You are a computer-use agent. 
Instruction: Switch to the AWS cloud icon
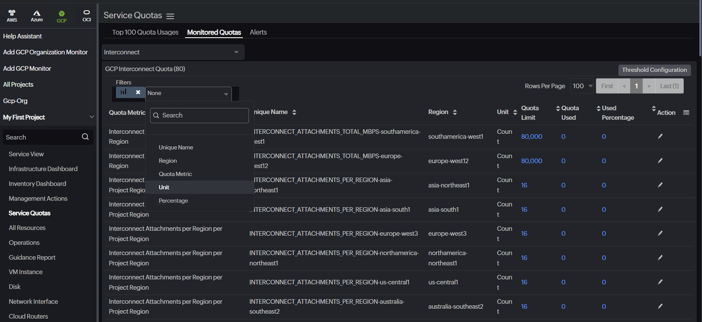click(12, 16)
